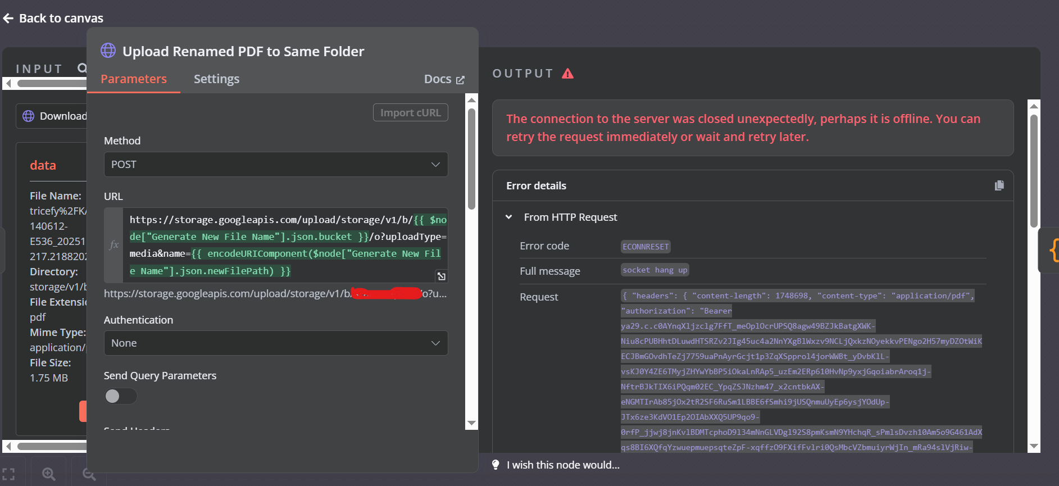Select the Parameters tab
Screen dimensions: 1059x486
[x=134, y=79]
